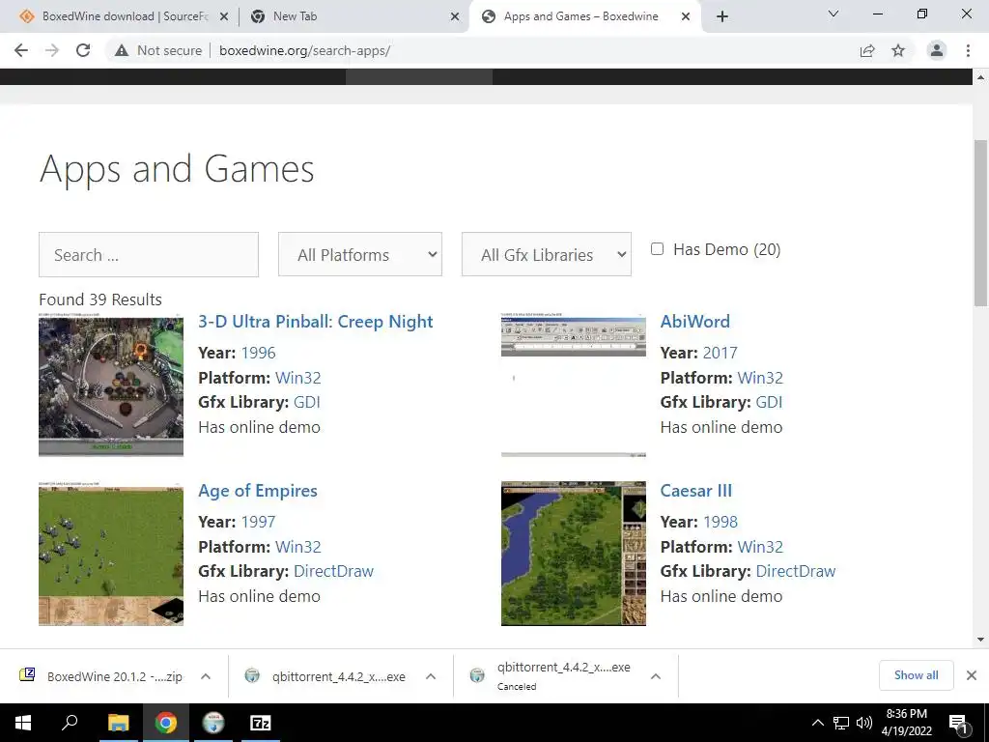
Task: Open the notification center icon
Action: click(x=958, y=724)
